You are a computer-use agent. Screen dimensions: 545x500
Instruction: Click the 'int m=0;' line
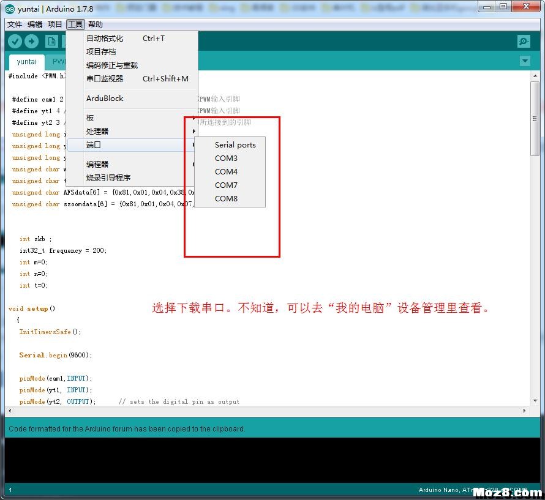point(34,263)
